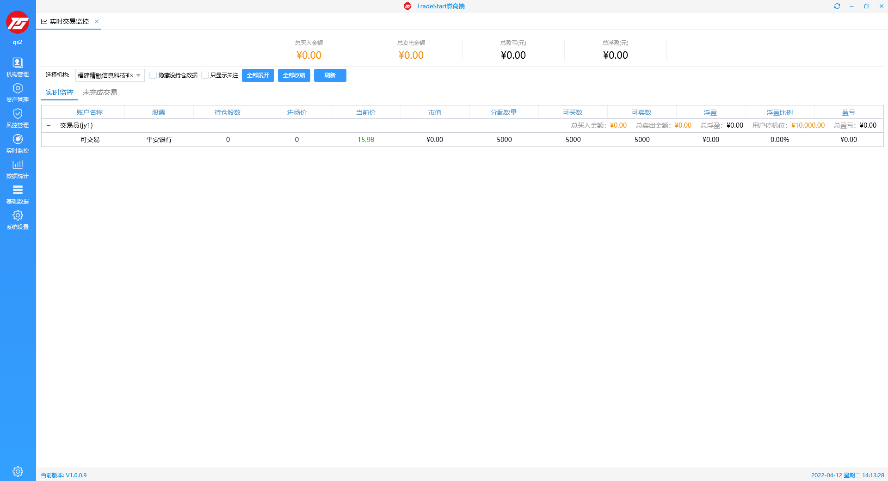
Task: Close the 实时交易监控 tab
Action: tap(97, 21)
